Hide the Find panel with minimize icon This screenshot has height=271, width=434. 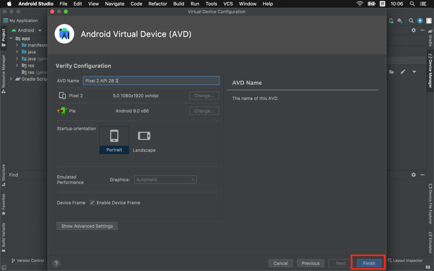(423, 175)
